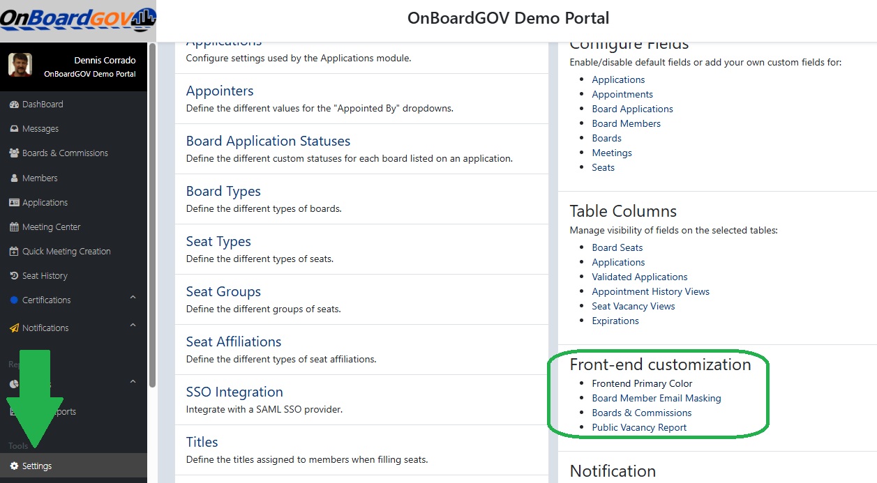Open Board Types settings
877x483 pixels.
pos(223,192)
